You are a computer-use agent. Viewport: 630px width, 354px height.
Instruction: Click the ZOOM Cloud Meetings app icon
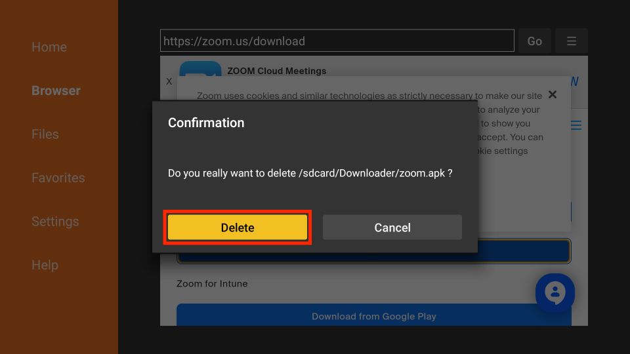click(200, 69)
